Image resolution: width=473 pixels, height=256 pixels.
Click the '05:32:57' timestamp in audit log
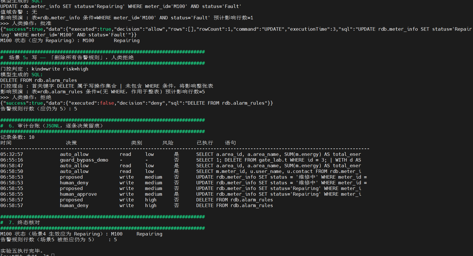click(12, 154)
